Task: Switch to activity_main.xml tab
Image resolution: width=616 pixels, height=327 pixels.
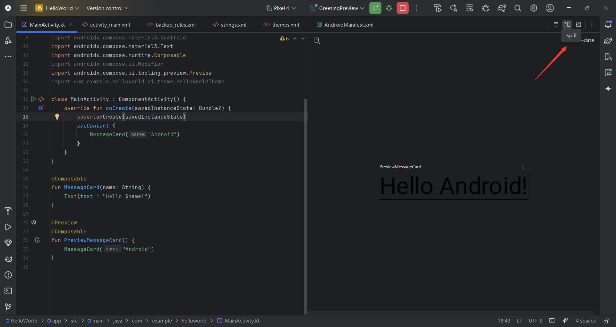Action: tap(106, 25)
